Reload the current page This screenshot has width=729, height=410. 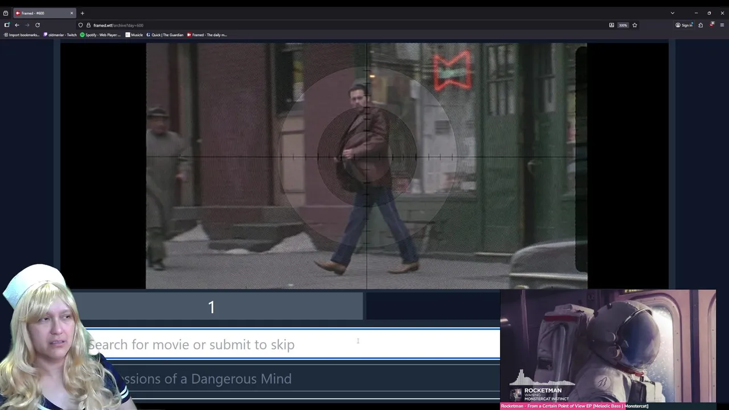[38, 25]
